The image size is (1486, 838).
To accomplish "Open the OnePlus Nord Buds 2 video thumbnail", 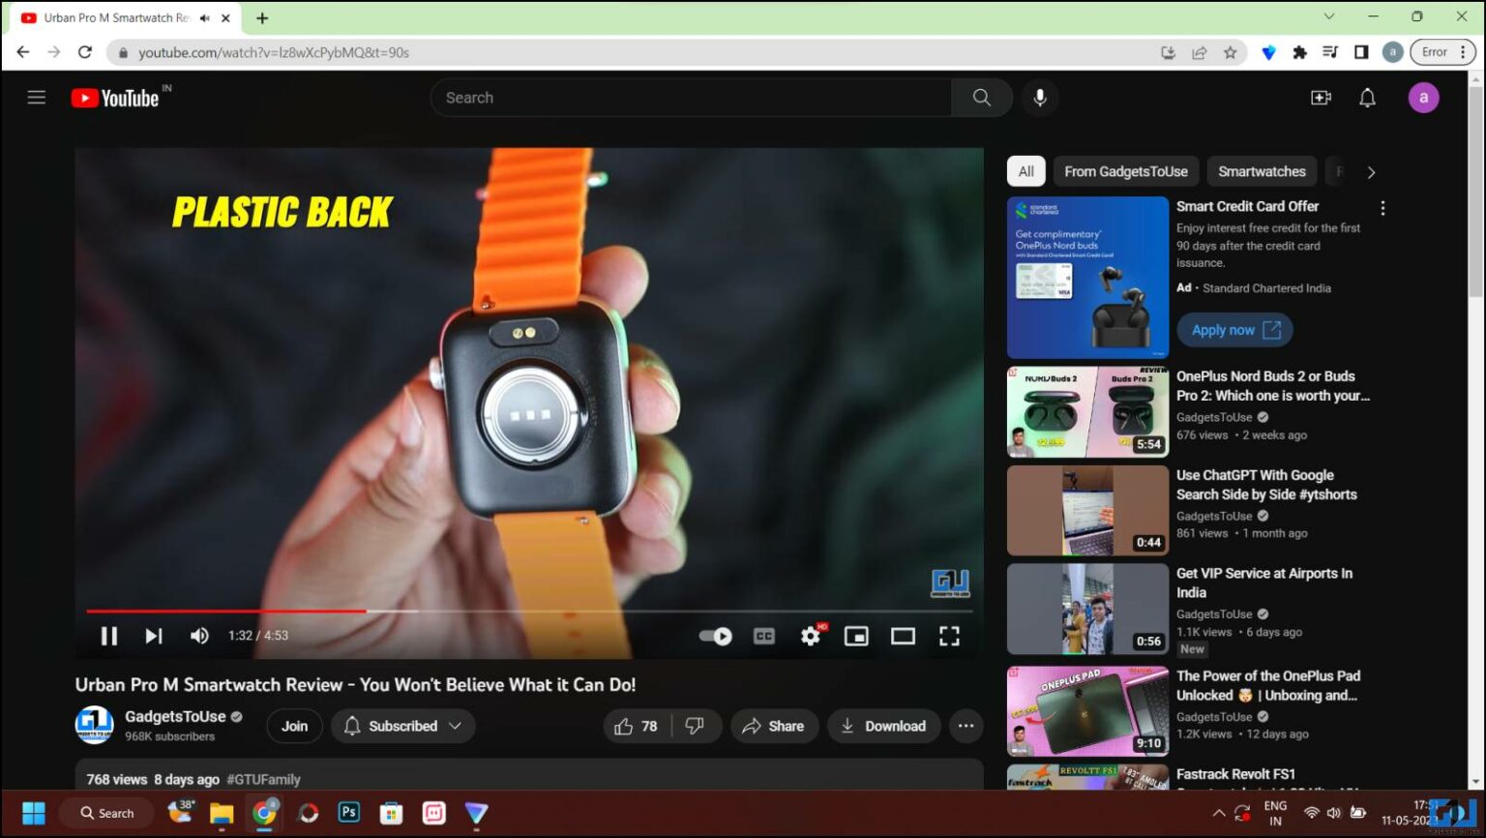I will 1086,411.
